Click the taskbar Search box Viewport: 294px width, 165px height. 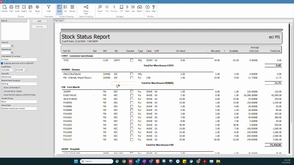coord(97,161)
